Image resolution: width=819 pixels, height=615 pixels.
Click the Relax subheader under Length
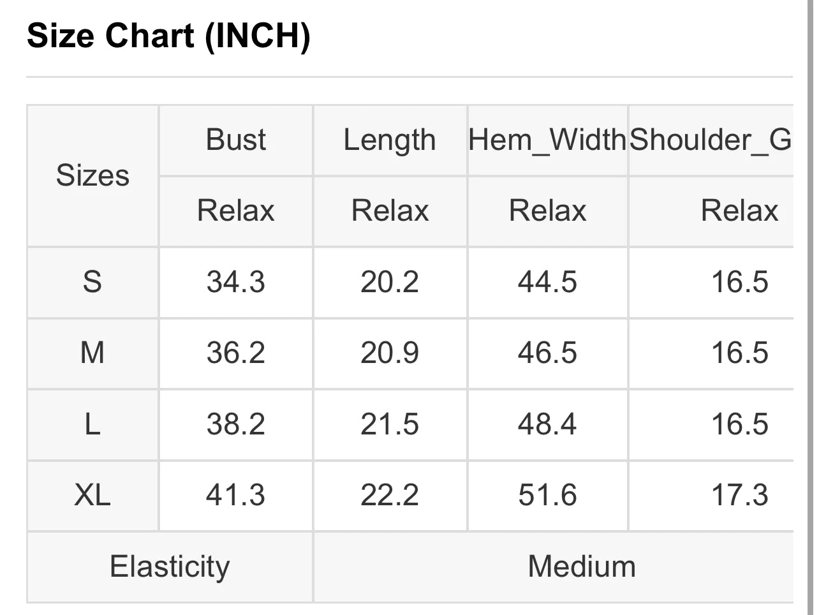point(390,211)
